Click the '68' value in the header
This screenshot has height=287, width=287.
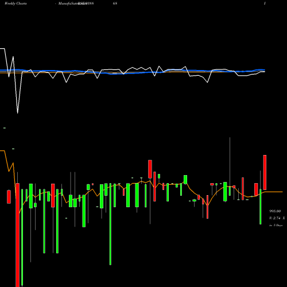[x=115, y=3]
